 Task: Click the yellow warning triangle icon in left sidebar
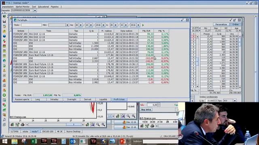pyautogui.click(x=4, y=70)
